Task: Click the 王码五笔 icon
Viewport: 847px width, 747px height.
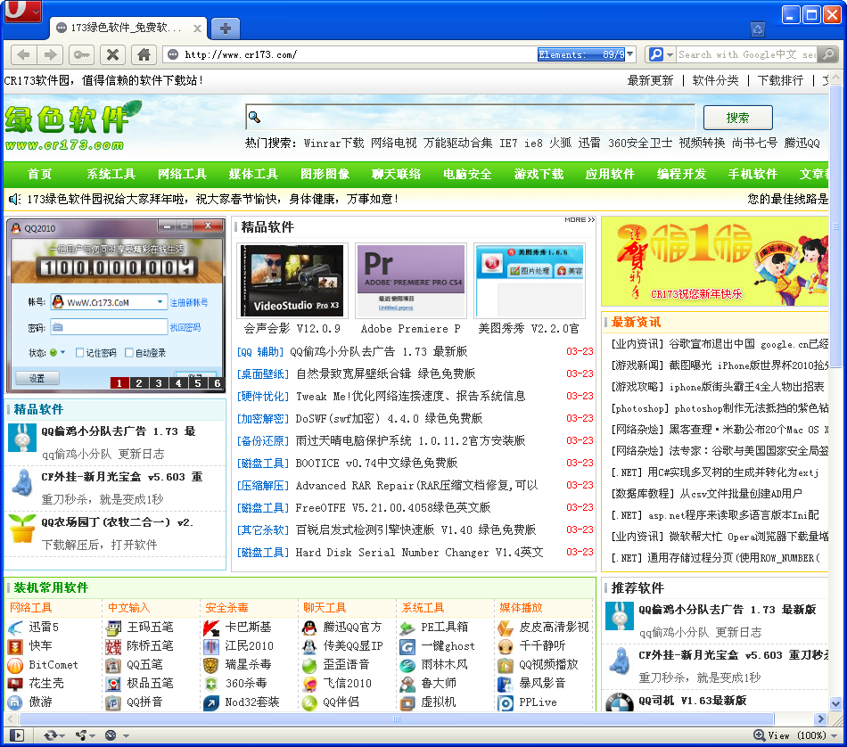Action: [113, 628]
